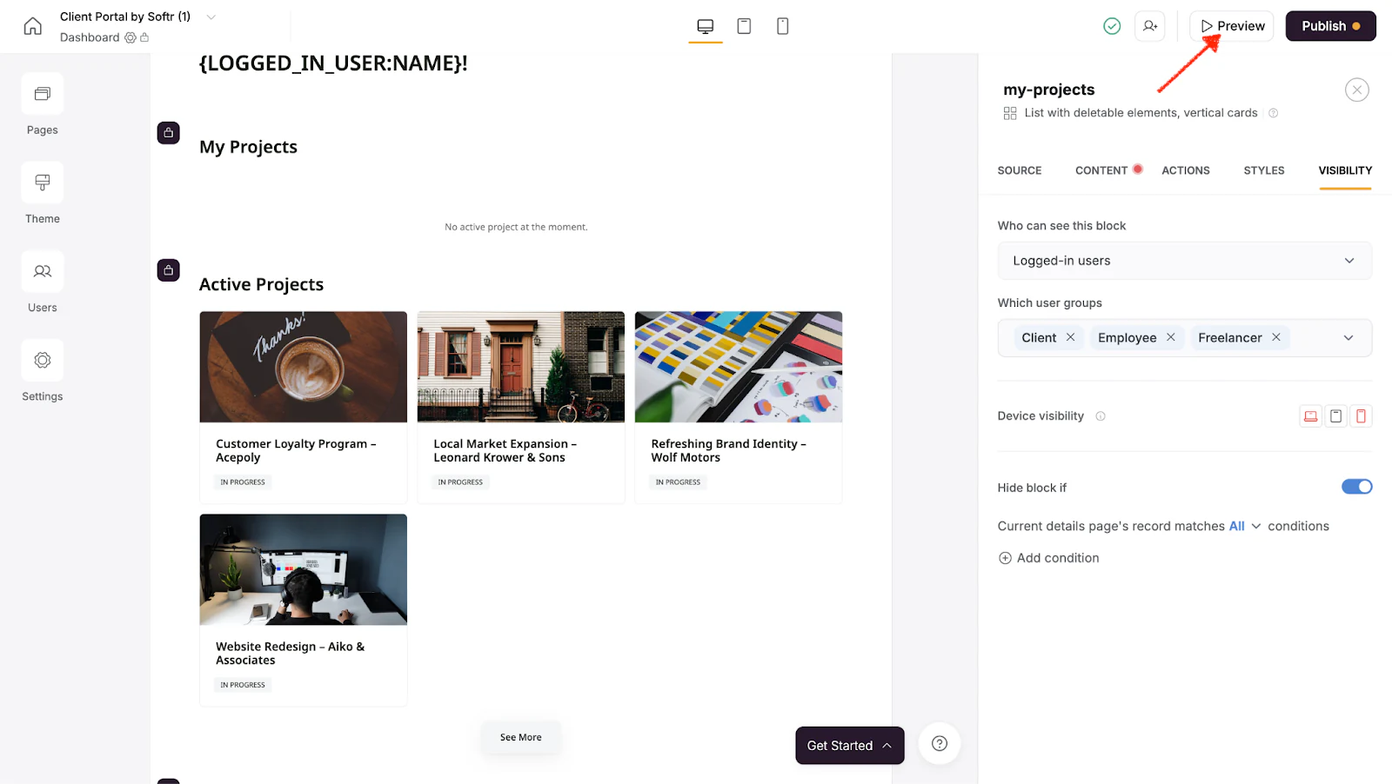Click the green saved status checkmark
This screenshot has width=1392, height=784.
pos(1112,26)
